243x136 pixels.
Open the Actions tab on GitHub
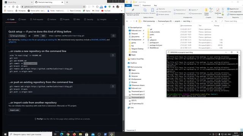click(x=52, y=19)
